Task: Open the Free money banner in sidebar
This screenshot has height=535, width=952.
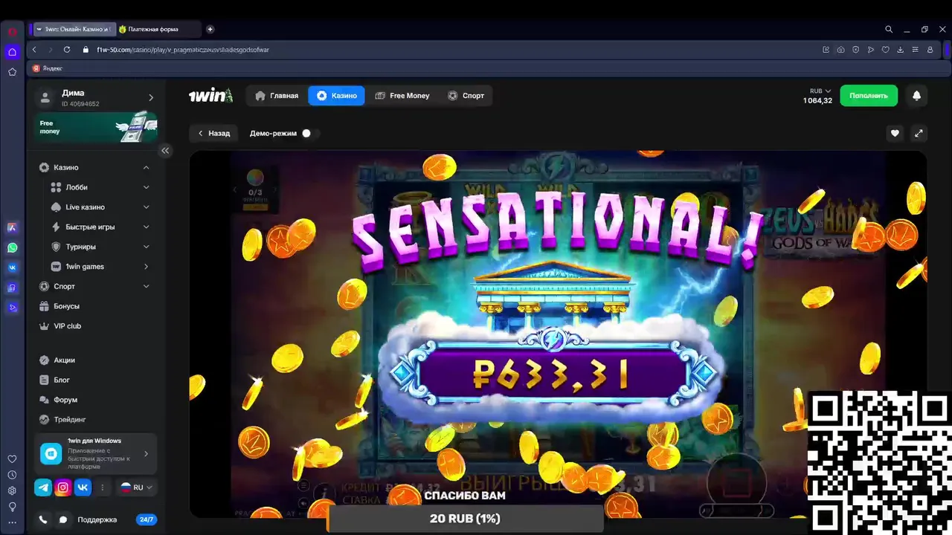Action: (95, 127)
